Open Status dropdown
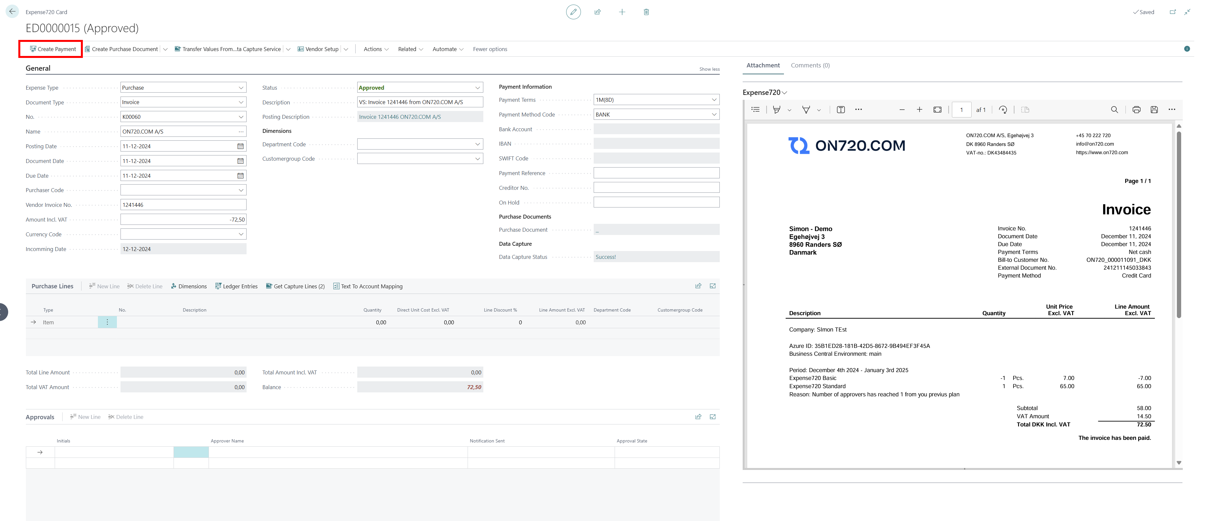This screenshot has width=1207, height=521. (477, 87)
